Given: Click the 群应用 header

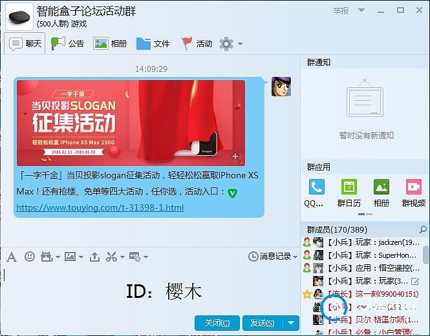Looking at the screenshot, I should pos(318,167).
